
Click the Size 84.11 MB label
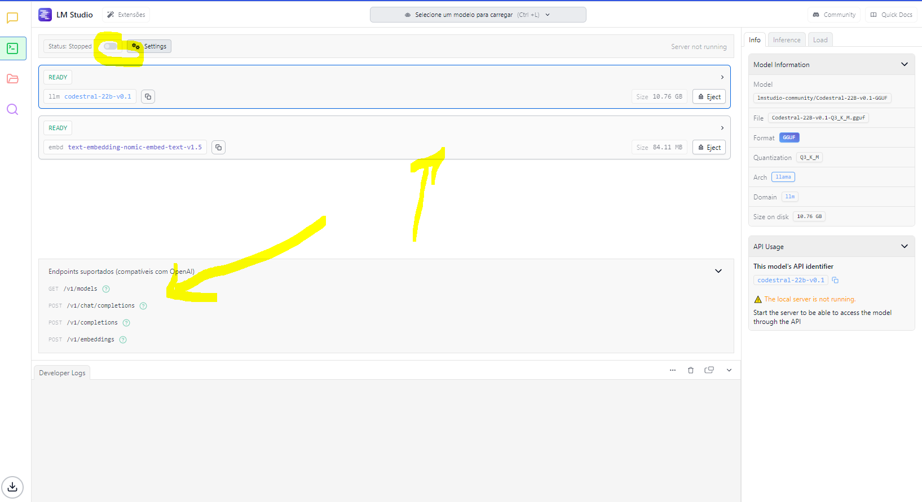point(659,148)
